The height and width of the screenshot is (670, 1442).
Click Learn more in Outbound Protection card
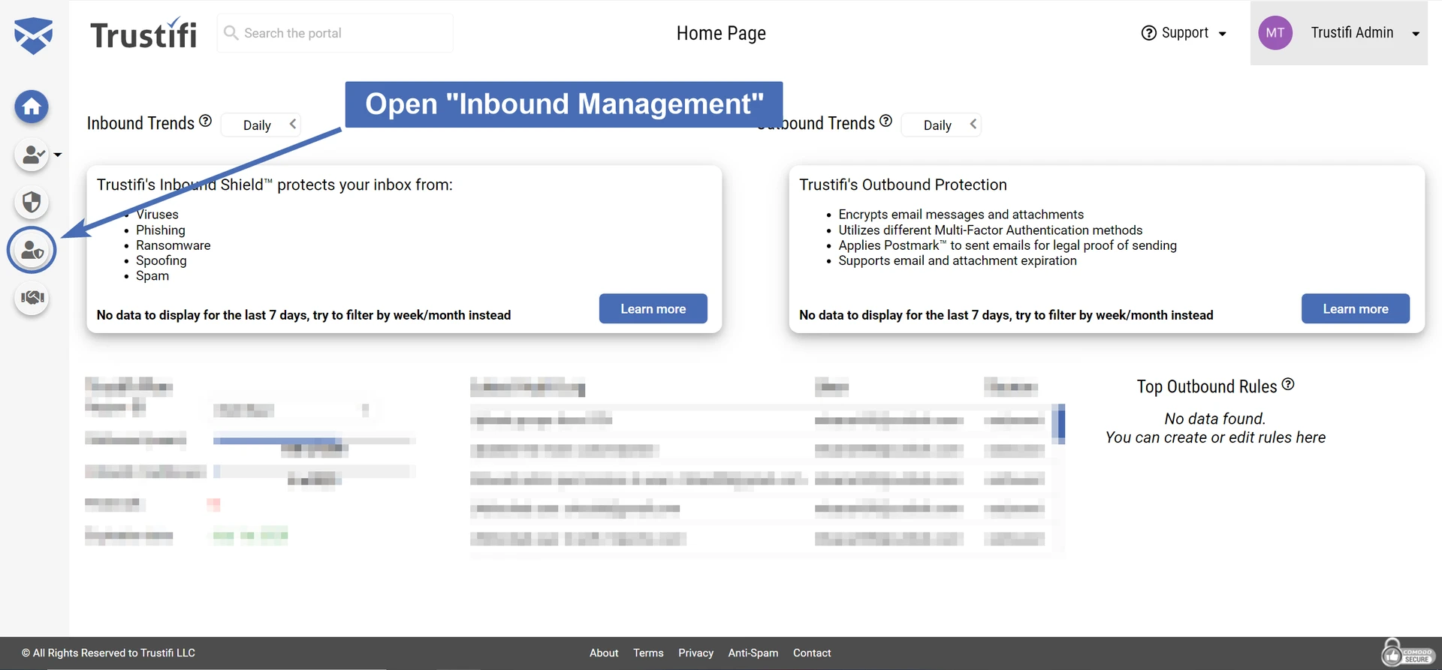[x=1356, y=308]
